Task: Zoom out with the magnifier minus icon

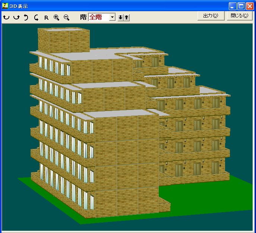Action: pos(66,18)
